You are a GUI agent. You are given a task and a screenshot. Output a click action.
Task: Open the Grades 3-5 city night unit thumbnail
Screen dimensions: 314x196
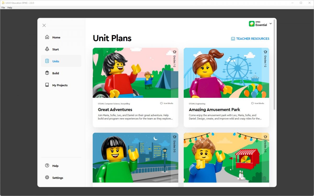coord(135,158)
